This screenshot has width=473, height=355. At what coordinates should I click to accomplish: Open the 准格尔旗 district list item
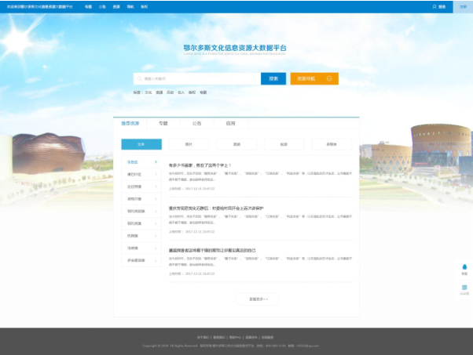coord(141,199)
